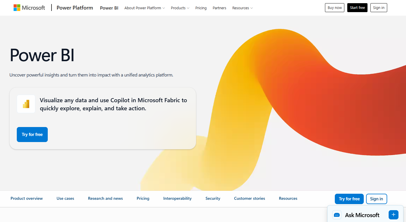Click the 'Visualize any data' card text
Image resolution: width=406 pixels, height=222 pixels.
(113, 104)
